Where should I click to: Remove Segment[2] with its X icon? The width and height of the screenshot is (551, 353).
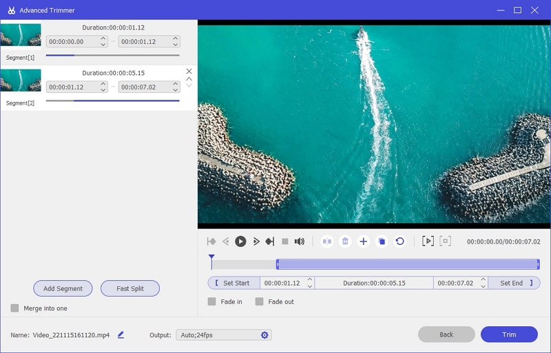189,72
